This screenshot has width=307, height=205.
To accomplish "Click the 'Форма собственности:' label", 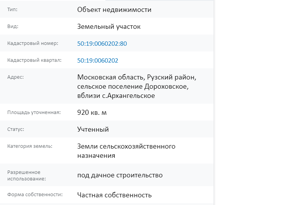I will click(35, 195).
